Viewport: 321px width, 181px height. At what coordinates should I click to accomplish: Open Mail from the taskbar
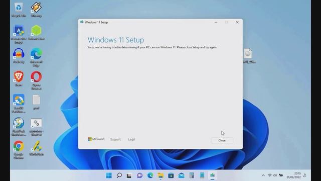182,175
